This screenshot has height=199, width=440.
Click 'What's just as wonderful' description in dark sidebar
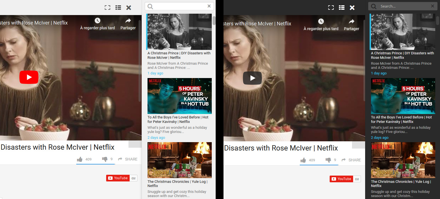(401, 130)
